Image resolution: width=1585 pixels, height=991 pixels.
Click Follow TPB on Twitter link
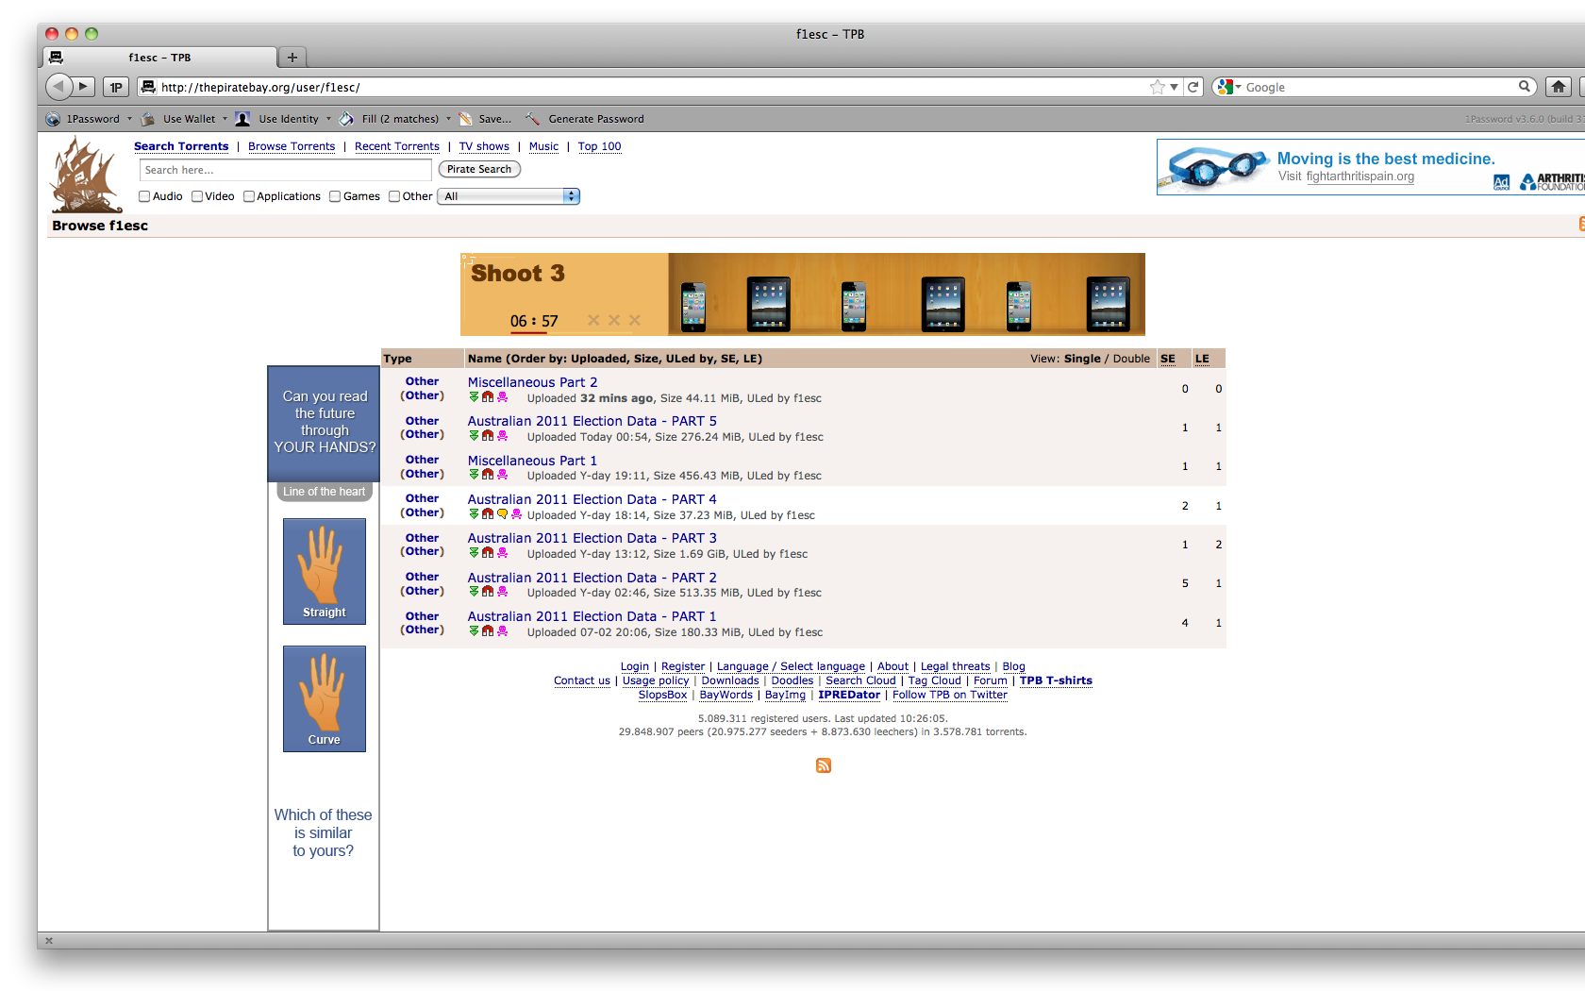pyautogui.click(x=950, y=695)
